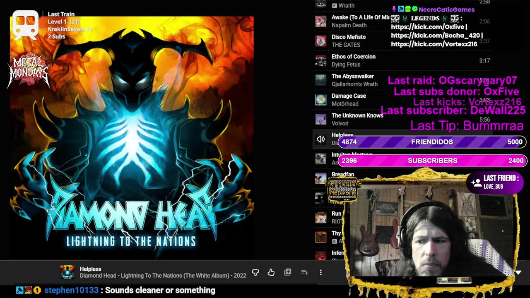
Task: Click the player bar album thumbnail
Action: (67, 272)
